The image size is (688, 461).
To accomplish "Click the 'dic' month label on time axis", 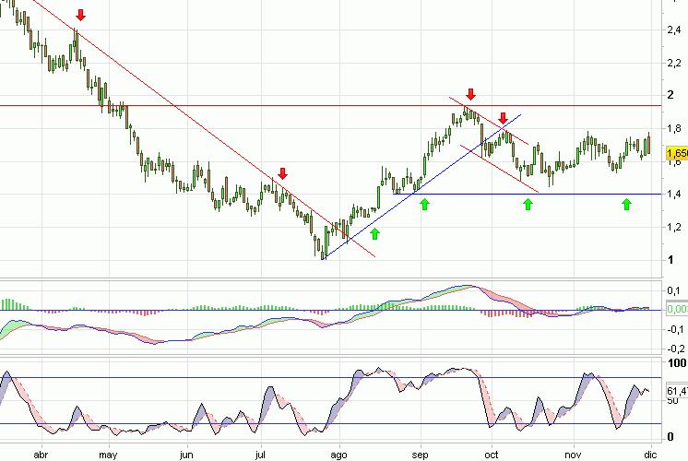I will (650, 454).
